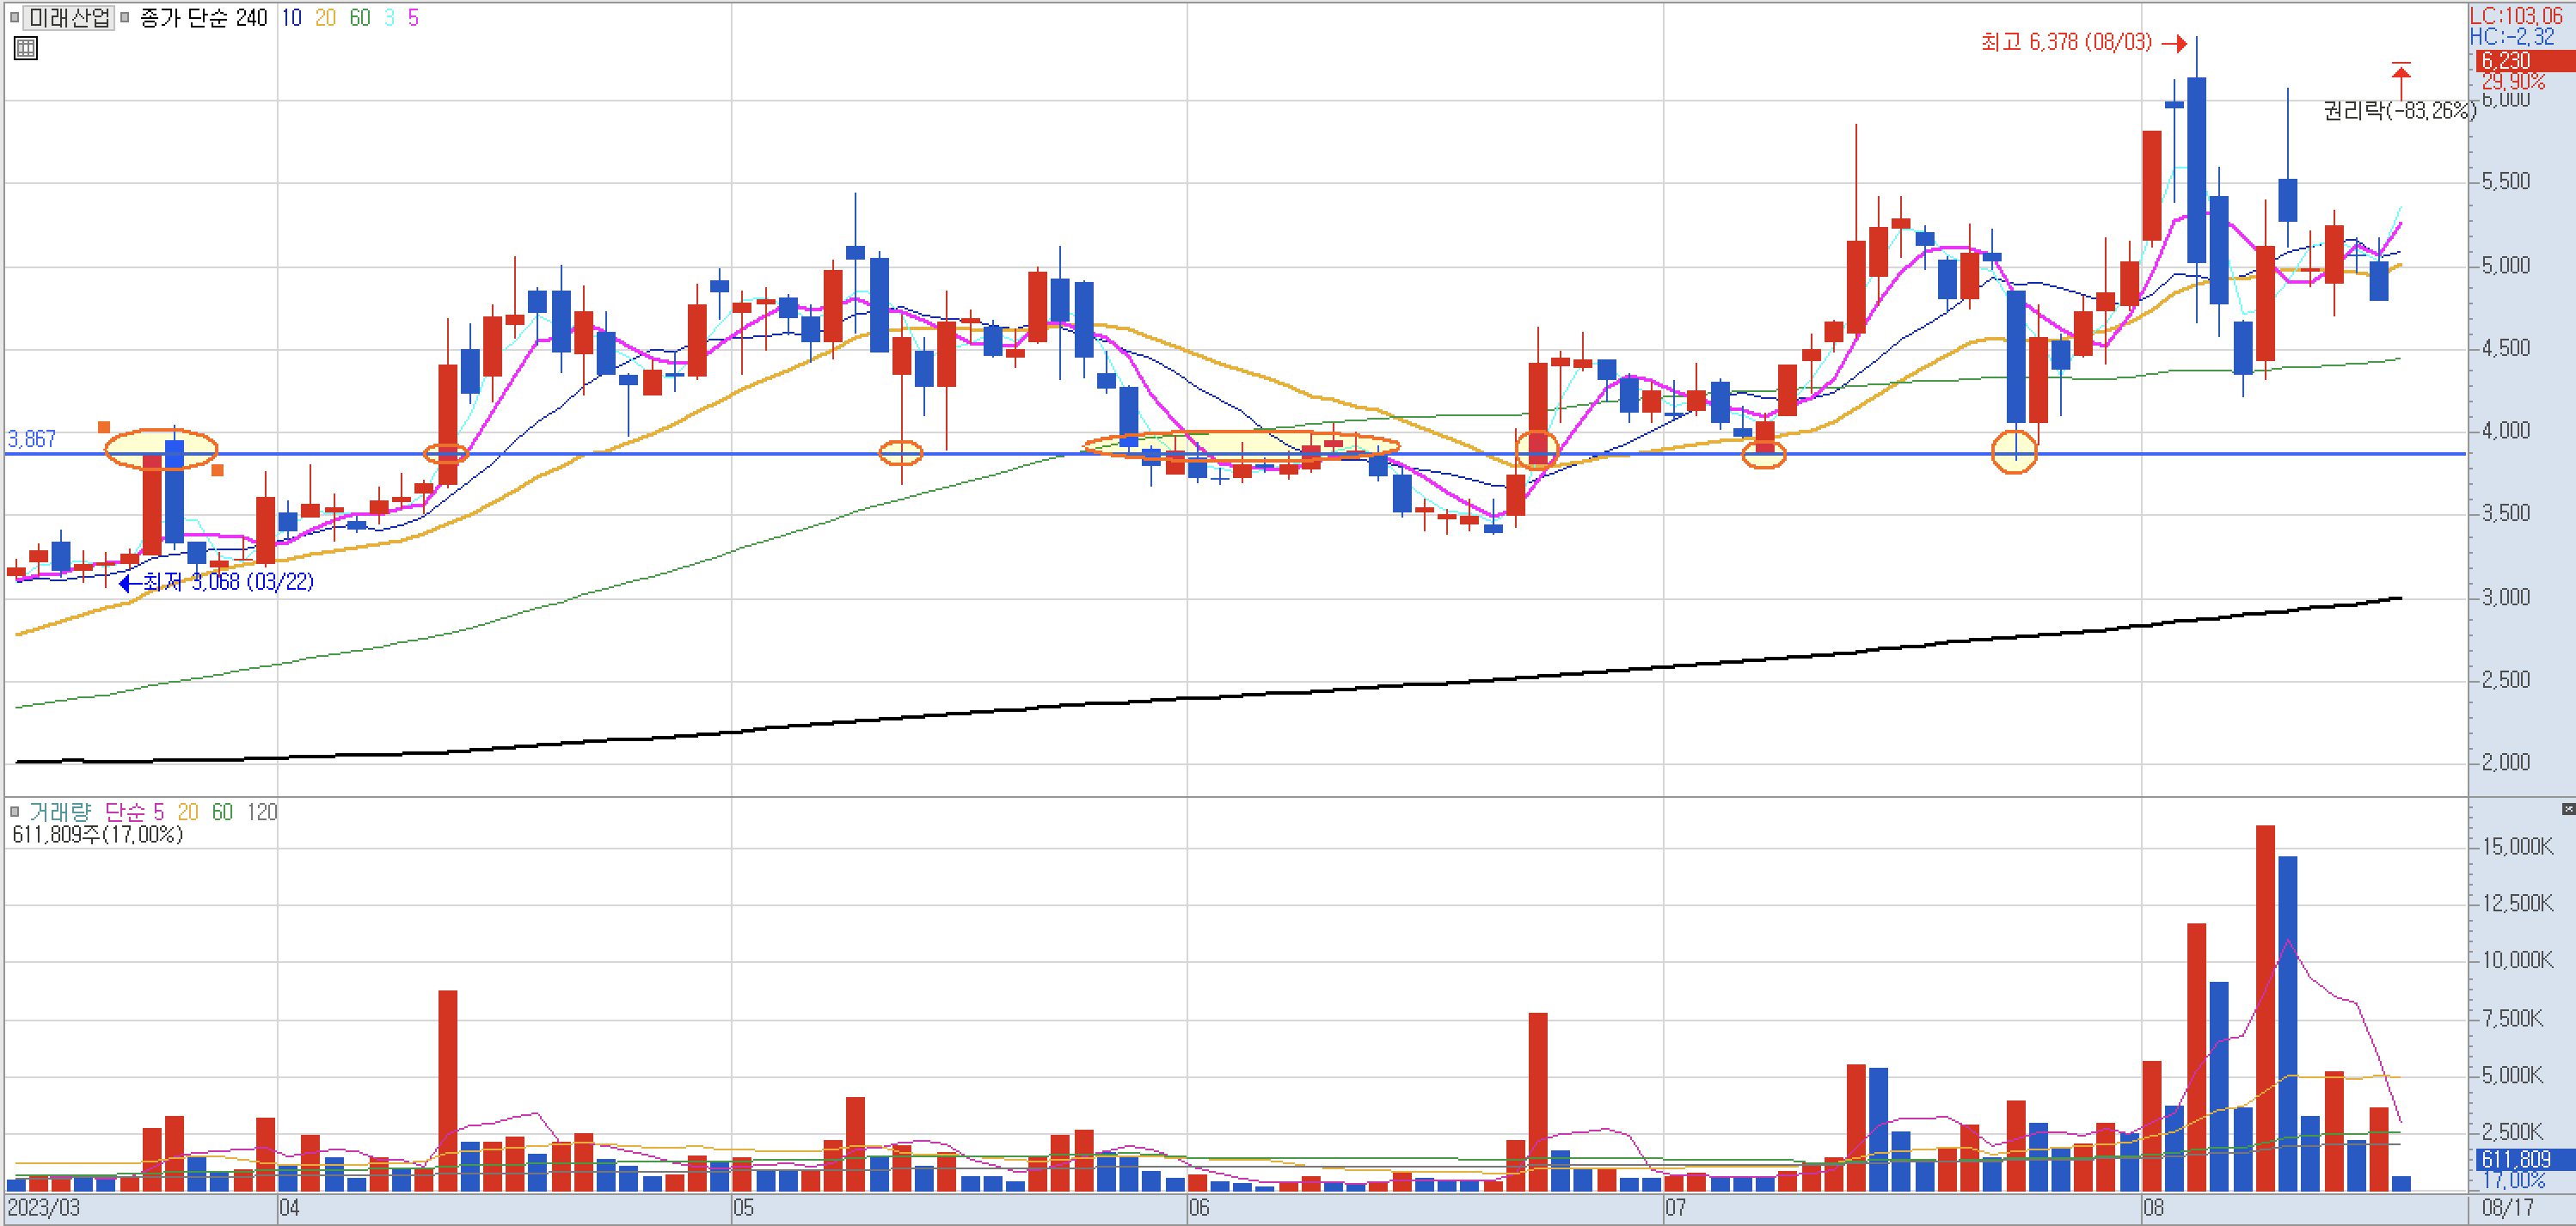Click the orange circle marker on late-July candle

[2014, 452]
